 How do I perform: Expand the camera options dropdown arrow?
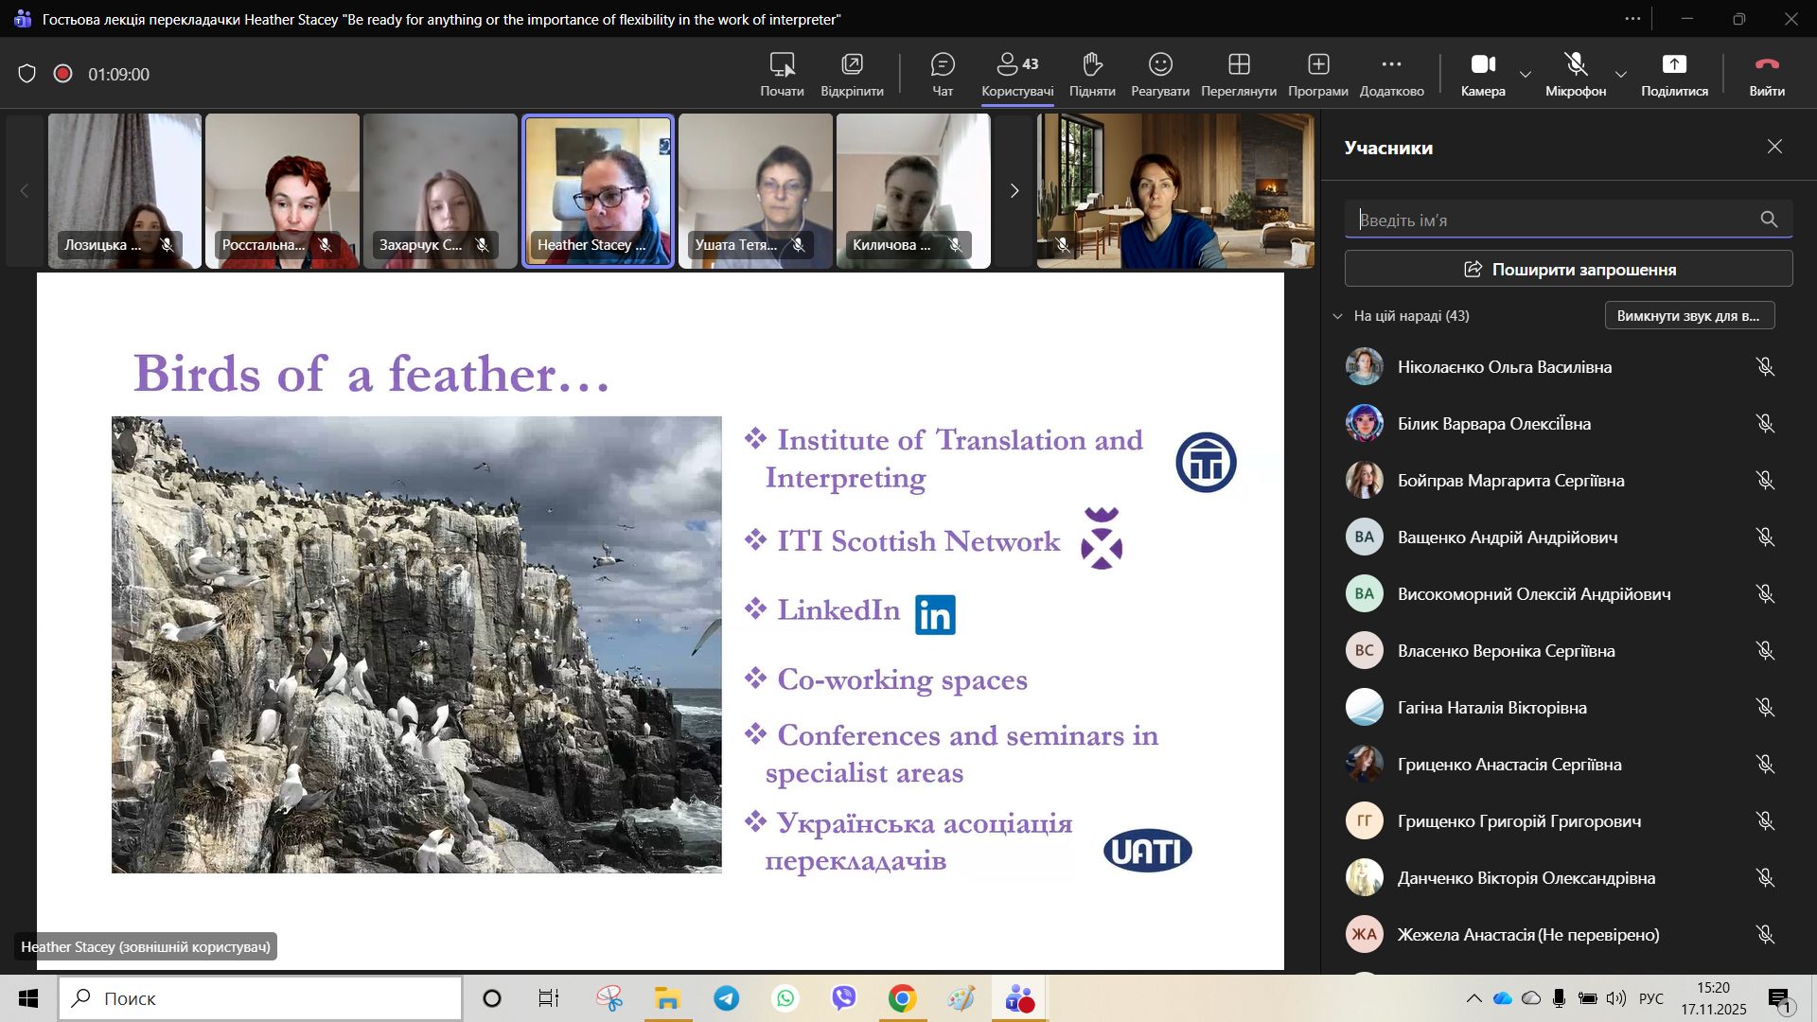pos(1526,75)
